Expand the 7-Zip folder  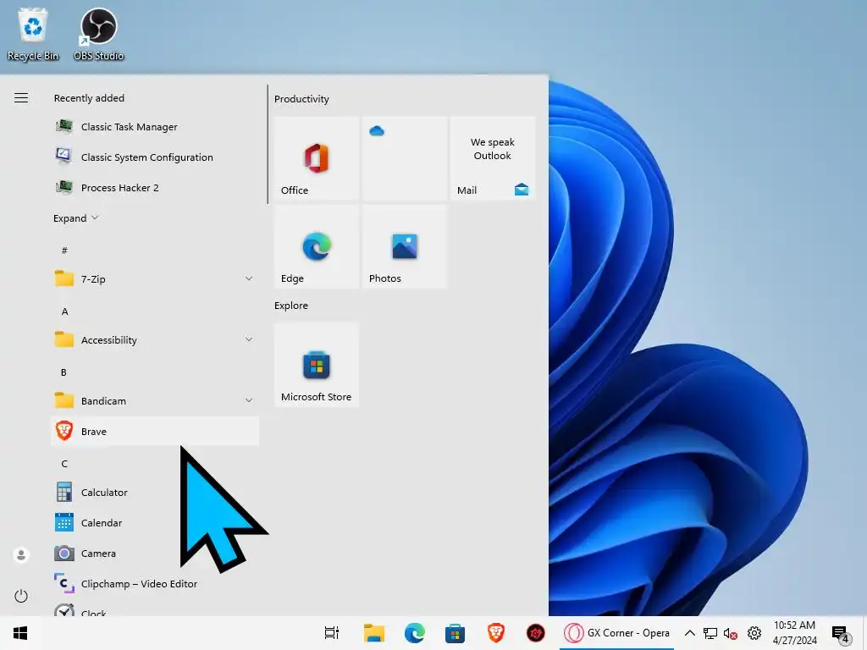coord(155,278)
